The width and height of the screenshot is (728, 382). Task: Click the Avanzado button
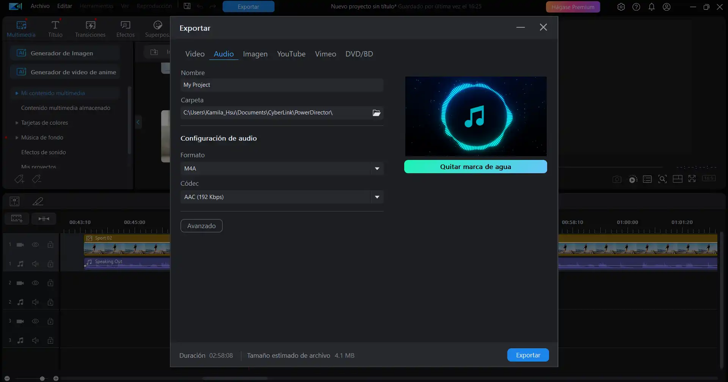201,226
